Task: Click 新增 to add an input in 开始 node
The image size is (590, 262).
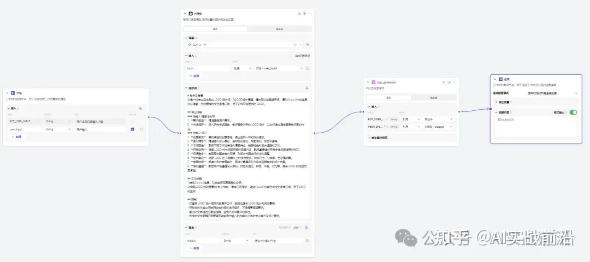Action: point(16,137)
